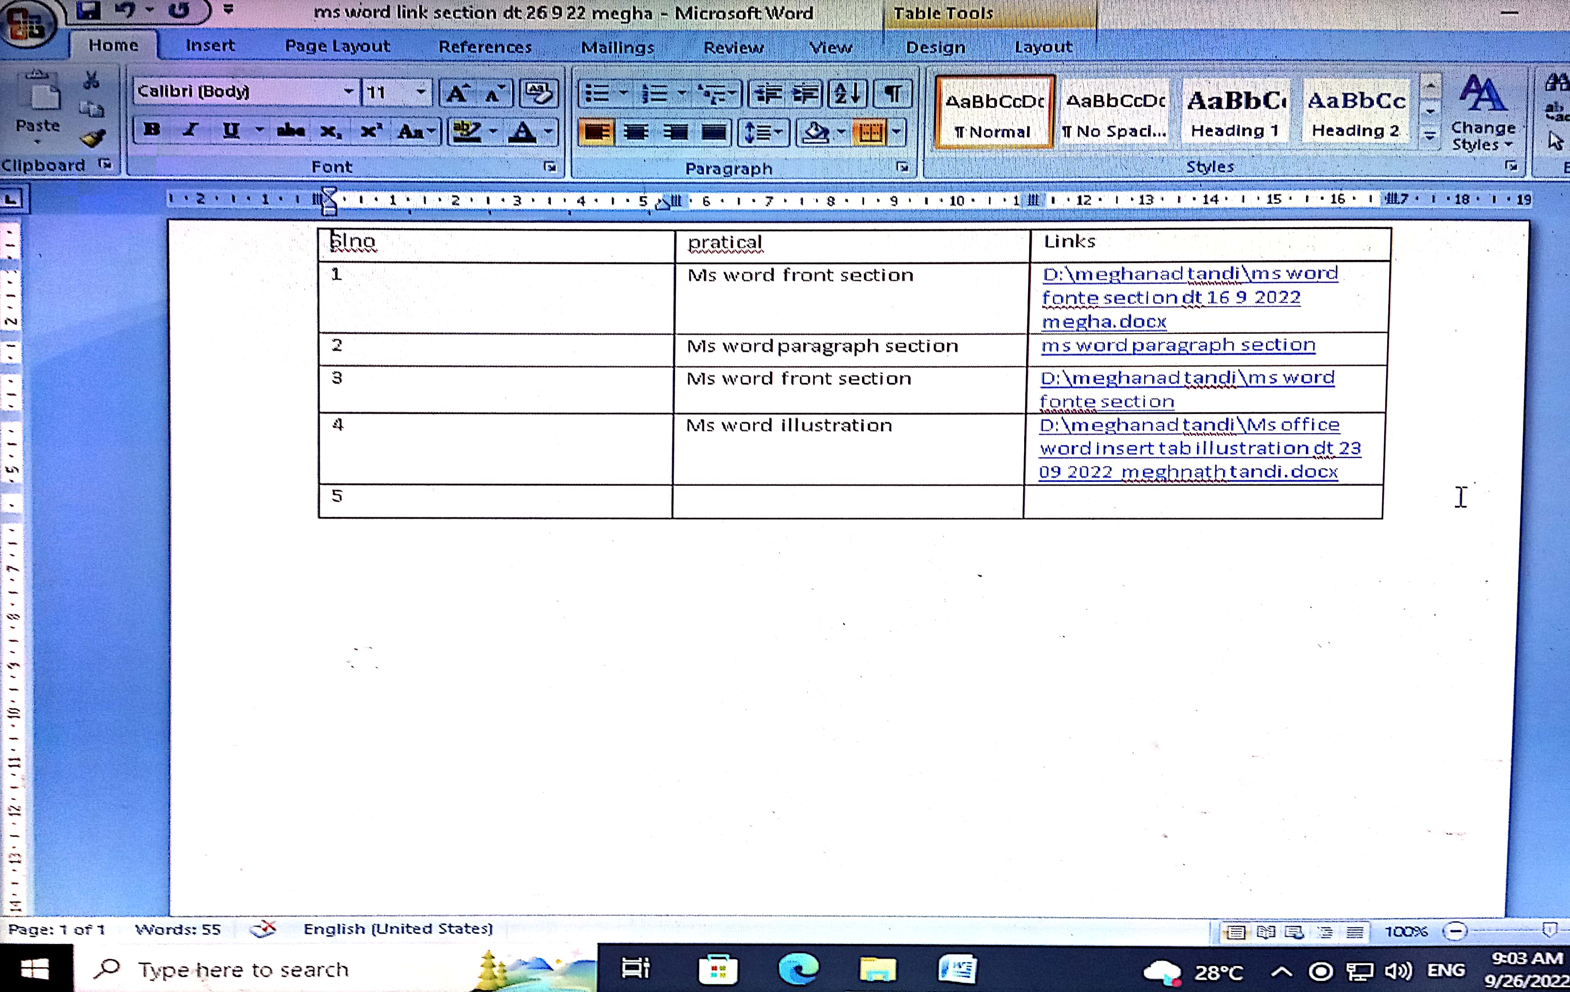
Task: Click the empty practical cell in row 5
Action: tap(847, 501)
